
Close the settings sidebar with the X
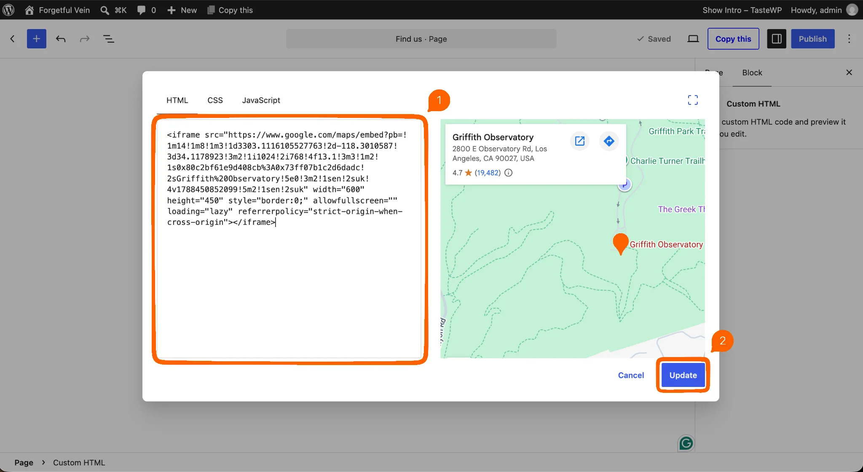pyautogui.click(x=849, y=72)
